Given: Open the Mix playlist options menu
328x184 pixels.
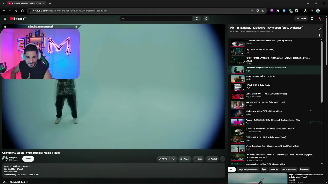Looking at the screenshot, I should point(320,36).
